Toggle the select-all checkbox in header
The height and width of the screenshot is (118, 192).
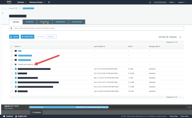11,46
